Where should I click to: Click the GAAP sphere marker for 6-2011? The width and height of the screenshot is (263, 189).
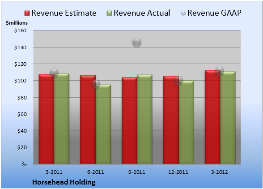[96, 84]
